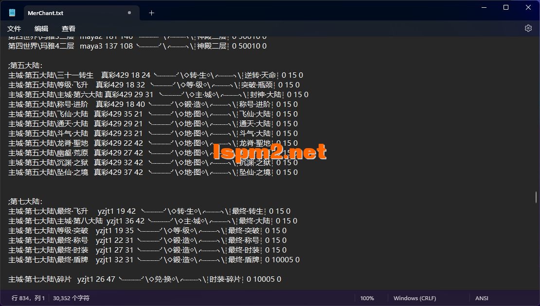The width and height of the screenshot is (540, 306).
Task: Click line 主城·第七大陆\最终·称号
Action: 147,240
